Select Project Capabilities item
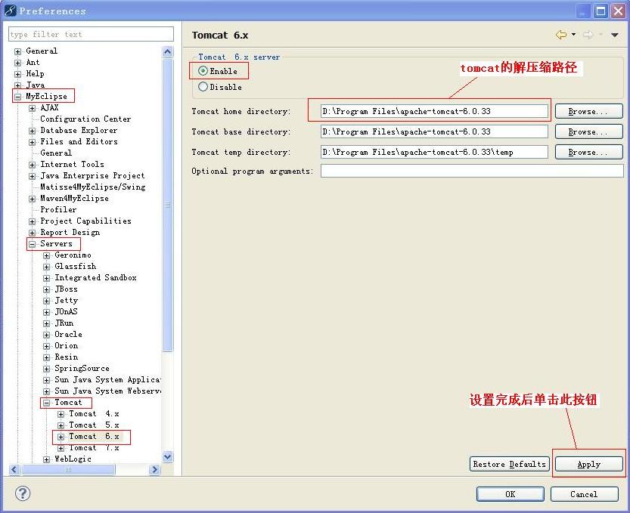630x513 pixels. pos(85,221)
